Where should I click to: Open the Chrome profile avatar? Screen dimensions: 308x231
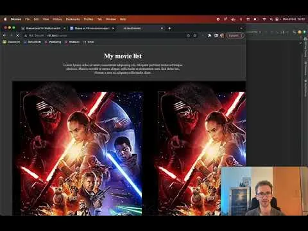click(x=222, y=35)
